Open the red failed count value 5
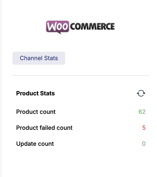Viewport: 157px width, 177px height. [x=144, y=128]
